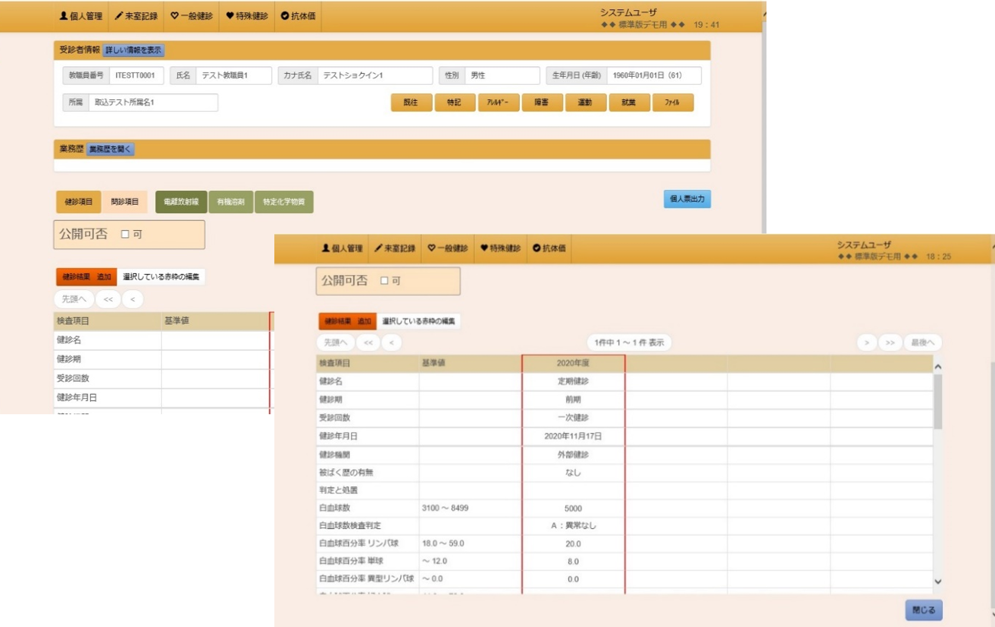995x627 pixels.
Task: Click the ファイル button
Action: point(672,102)
